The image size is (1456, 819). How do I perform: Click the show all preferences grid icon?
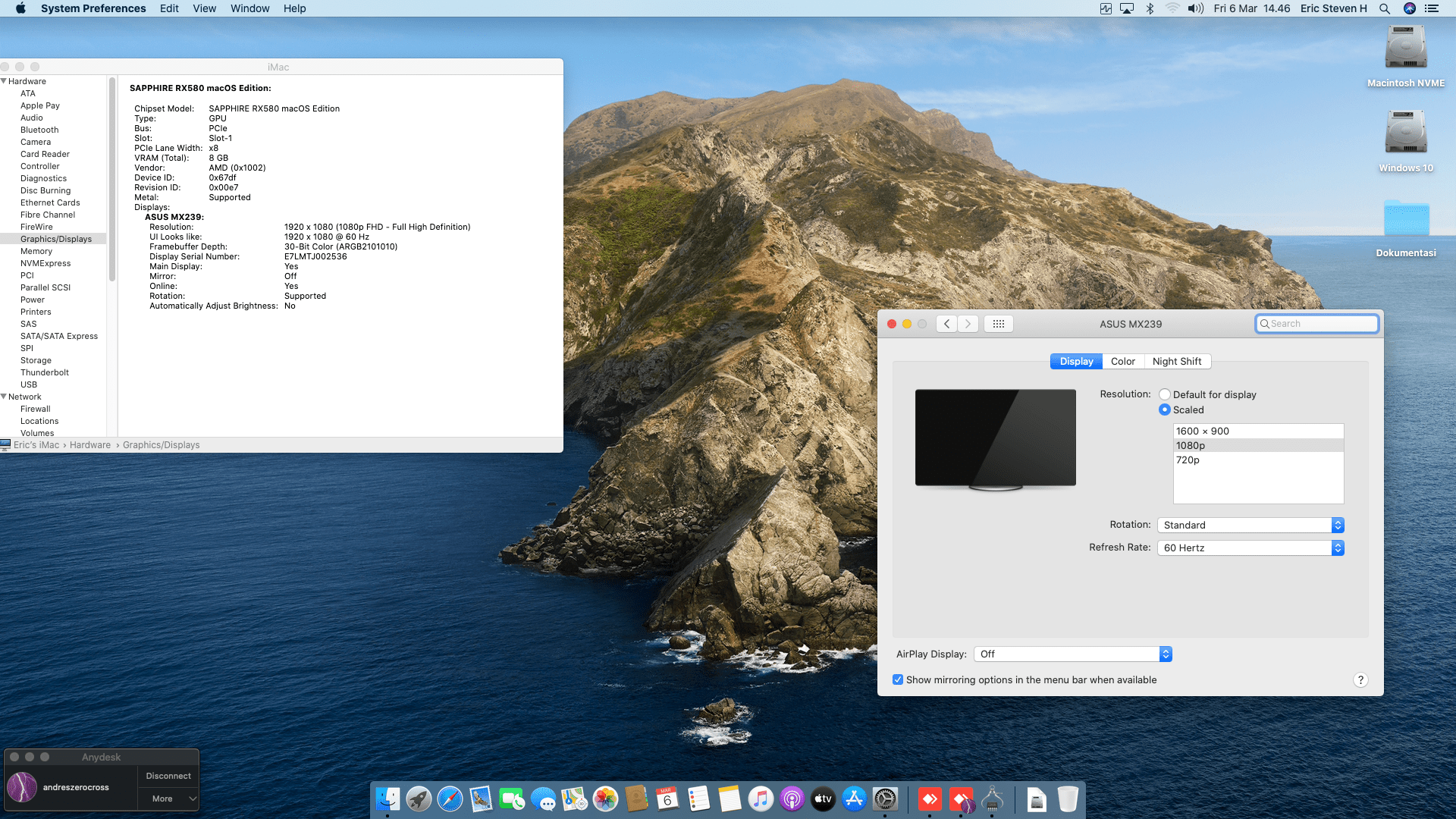coord(998,324)
